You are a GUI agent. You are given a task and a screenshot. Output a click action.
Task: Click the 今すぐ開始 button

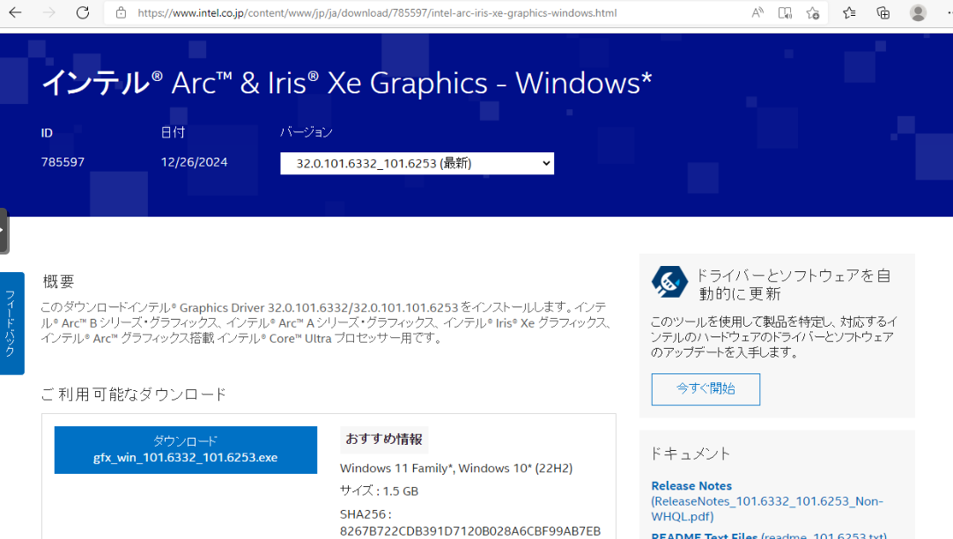pos(705,388)
